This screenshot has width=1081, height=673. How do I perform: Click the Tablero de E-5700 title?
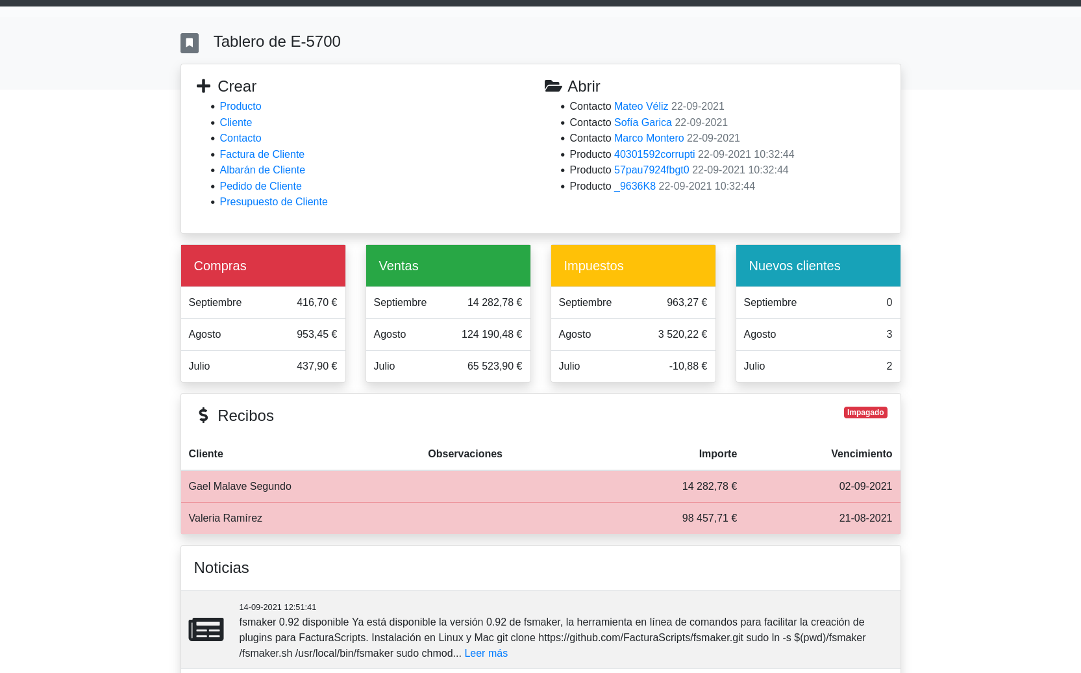277,42
